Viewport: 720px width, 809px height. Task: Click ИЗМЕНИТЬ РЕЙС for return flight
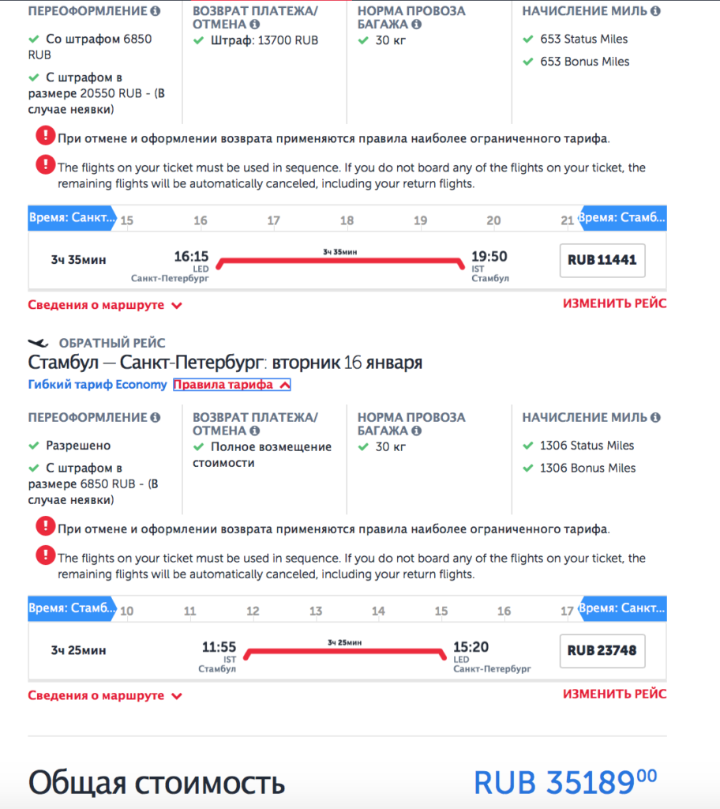click(614, 694)
